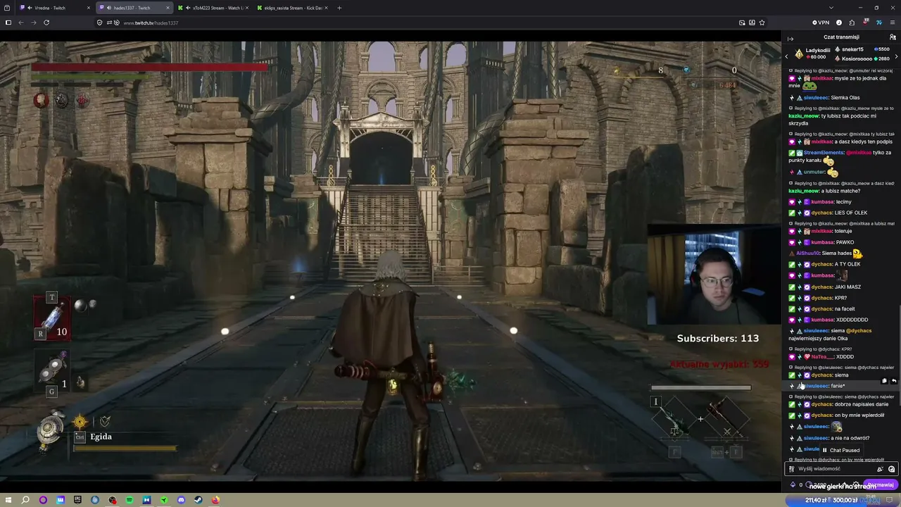
Task: Open Firefox from the taskbar
Action: click(x=215, y=500)
